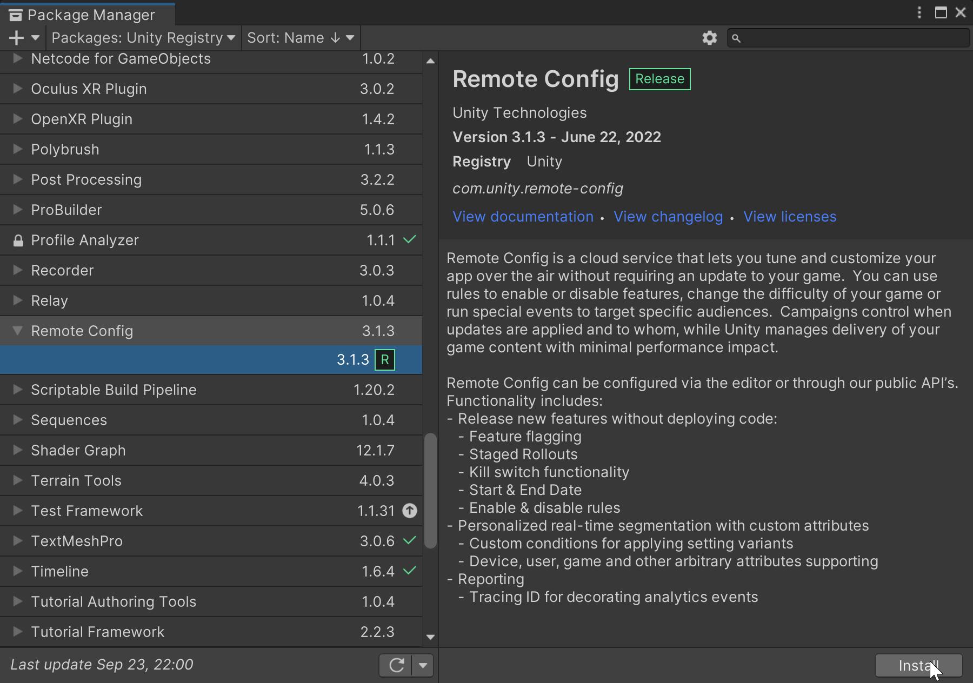Image resolution: width=973 pixels, height=683 pixels.
Task: Click Timeline installed checkmark
Action: point(410,571)
